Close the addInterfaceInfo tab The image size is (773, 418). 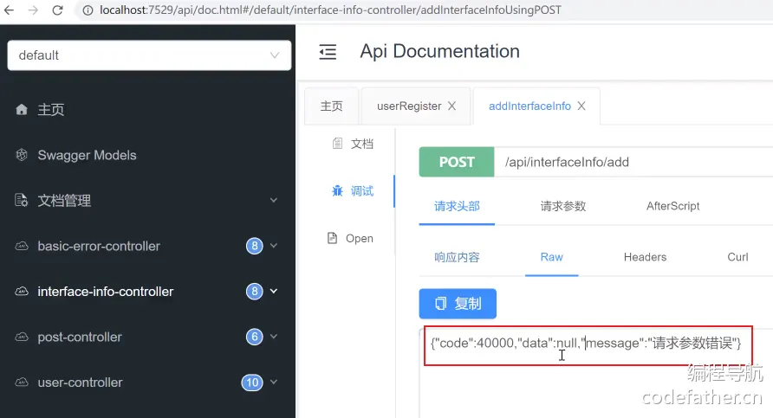coord(581,106)
